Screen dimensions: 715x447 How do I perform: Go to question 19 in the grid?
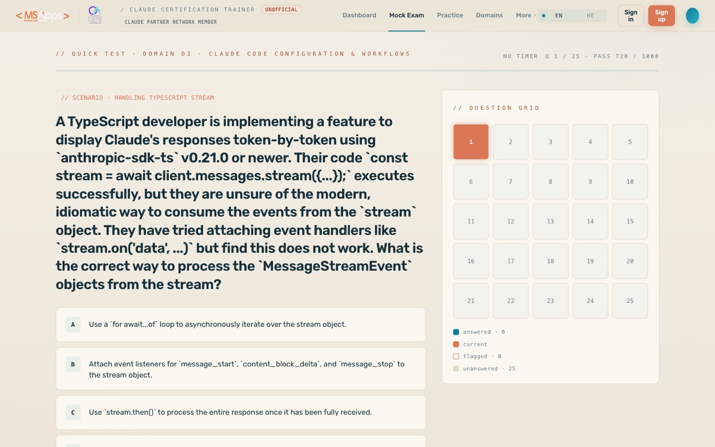coord(590,262)
